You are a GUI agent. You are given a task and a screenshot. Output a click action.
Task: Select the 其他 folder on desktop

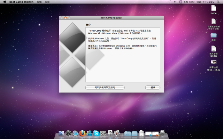pos(214,37)
